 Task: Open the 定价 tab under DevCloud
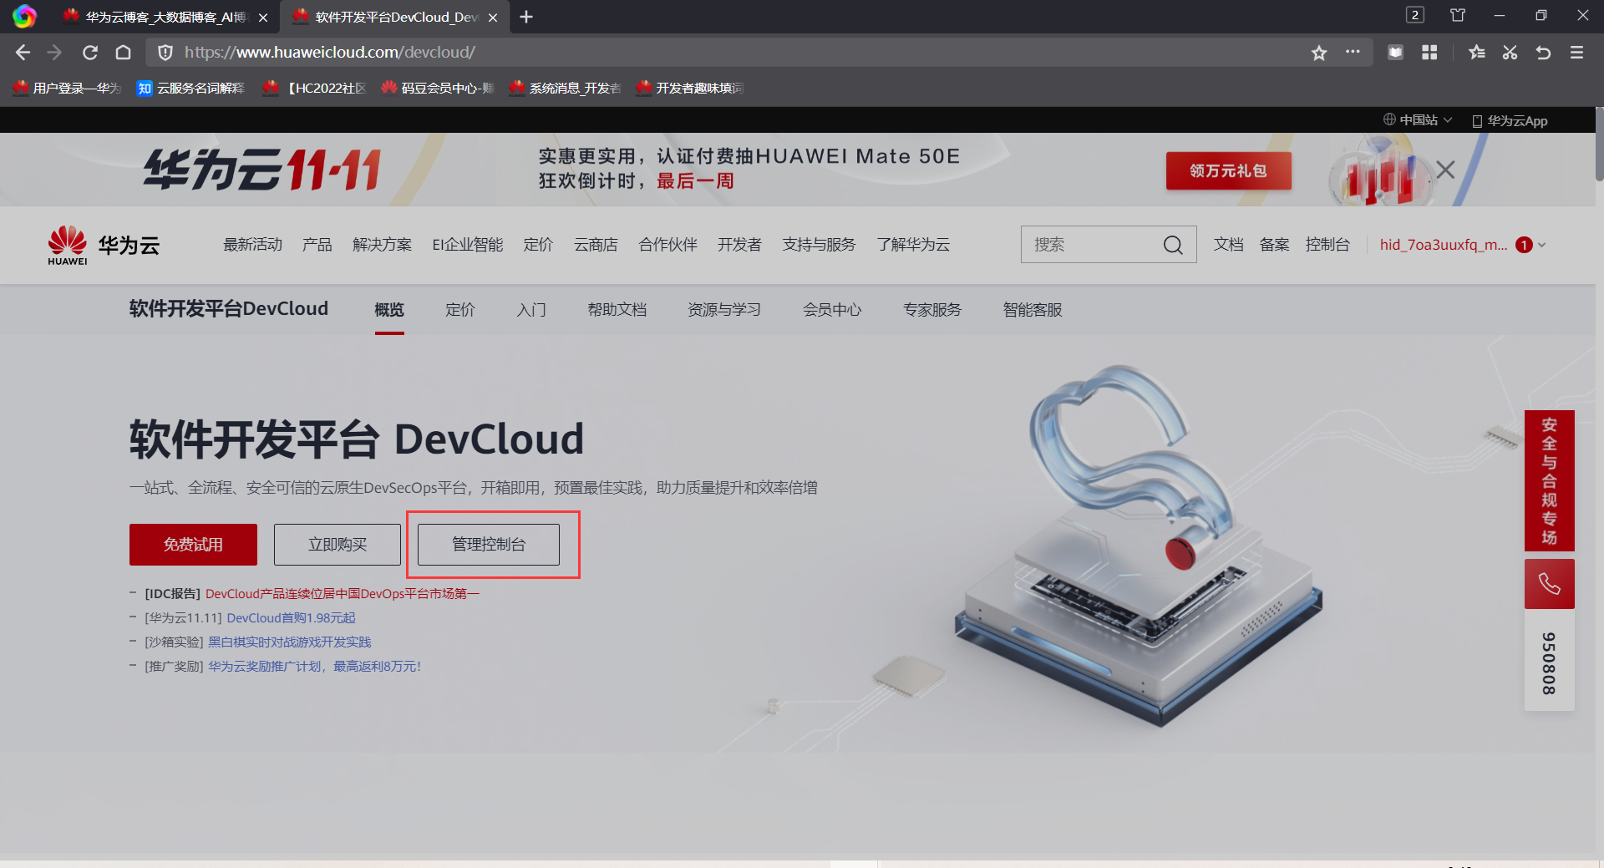pyautogui.click(x=460, y=310)
